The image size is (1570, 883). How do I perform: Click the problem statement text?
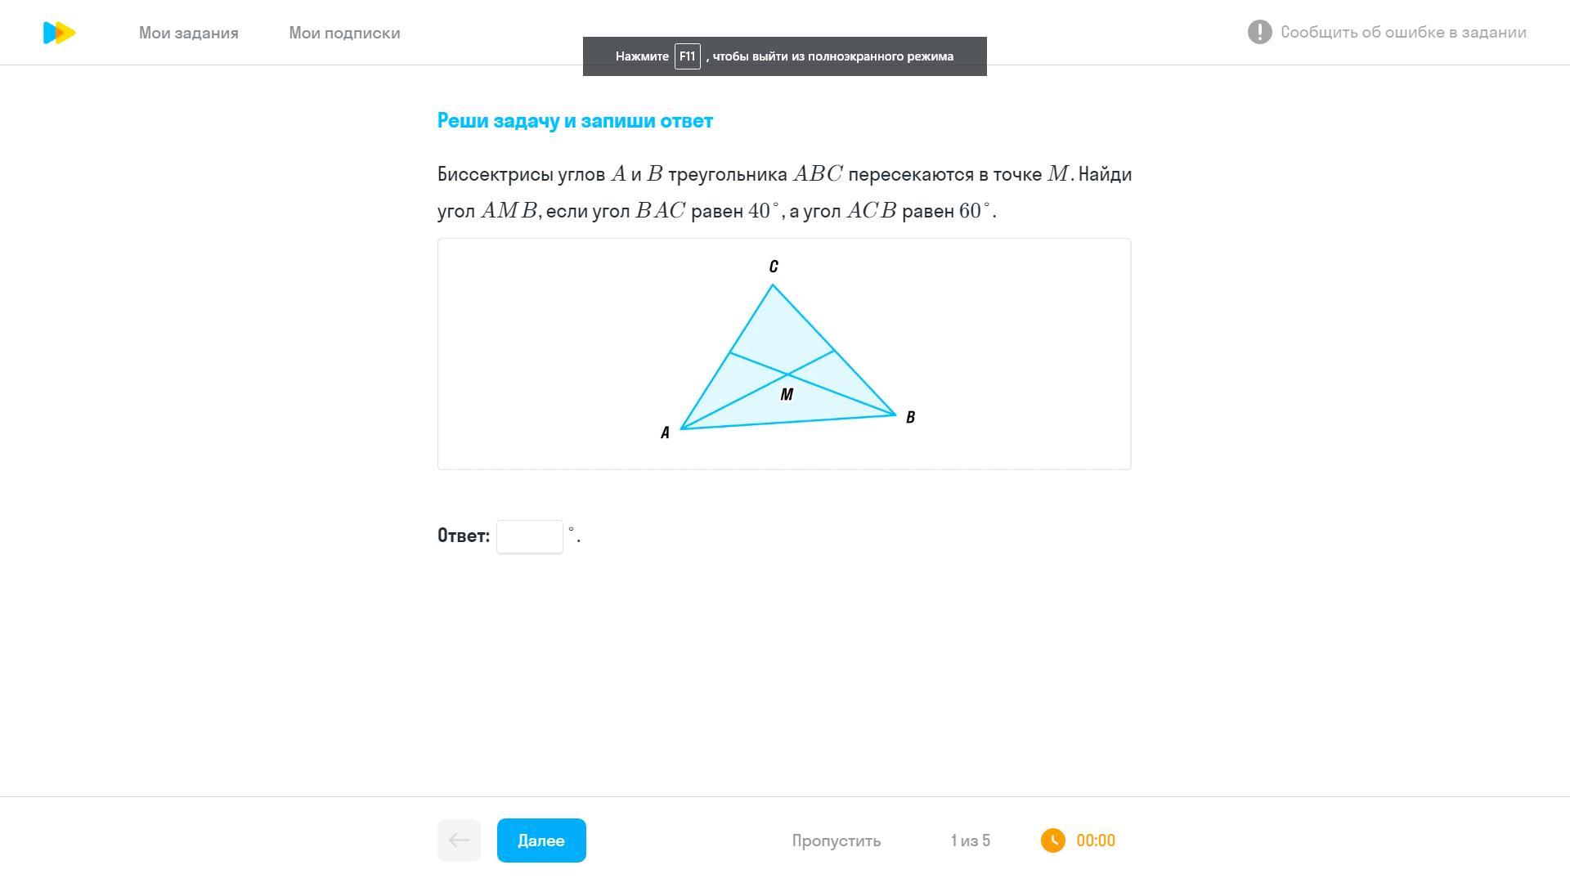(x=783, y=192)
